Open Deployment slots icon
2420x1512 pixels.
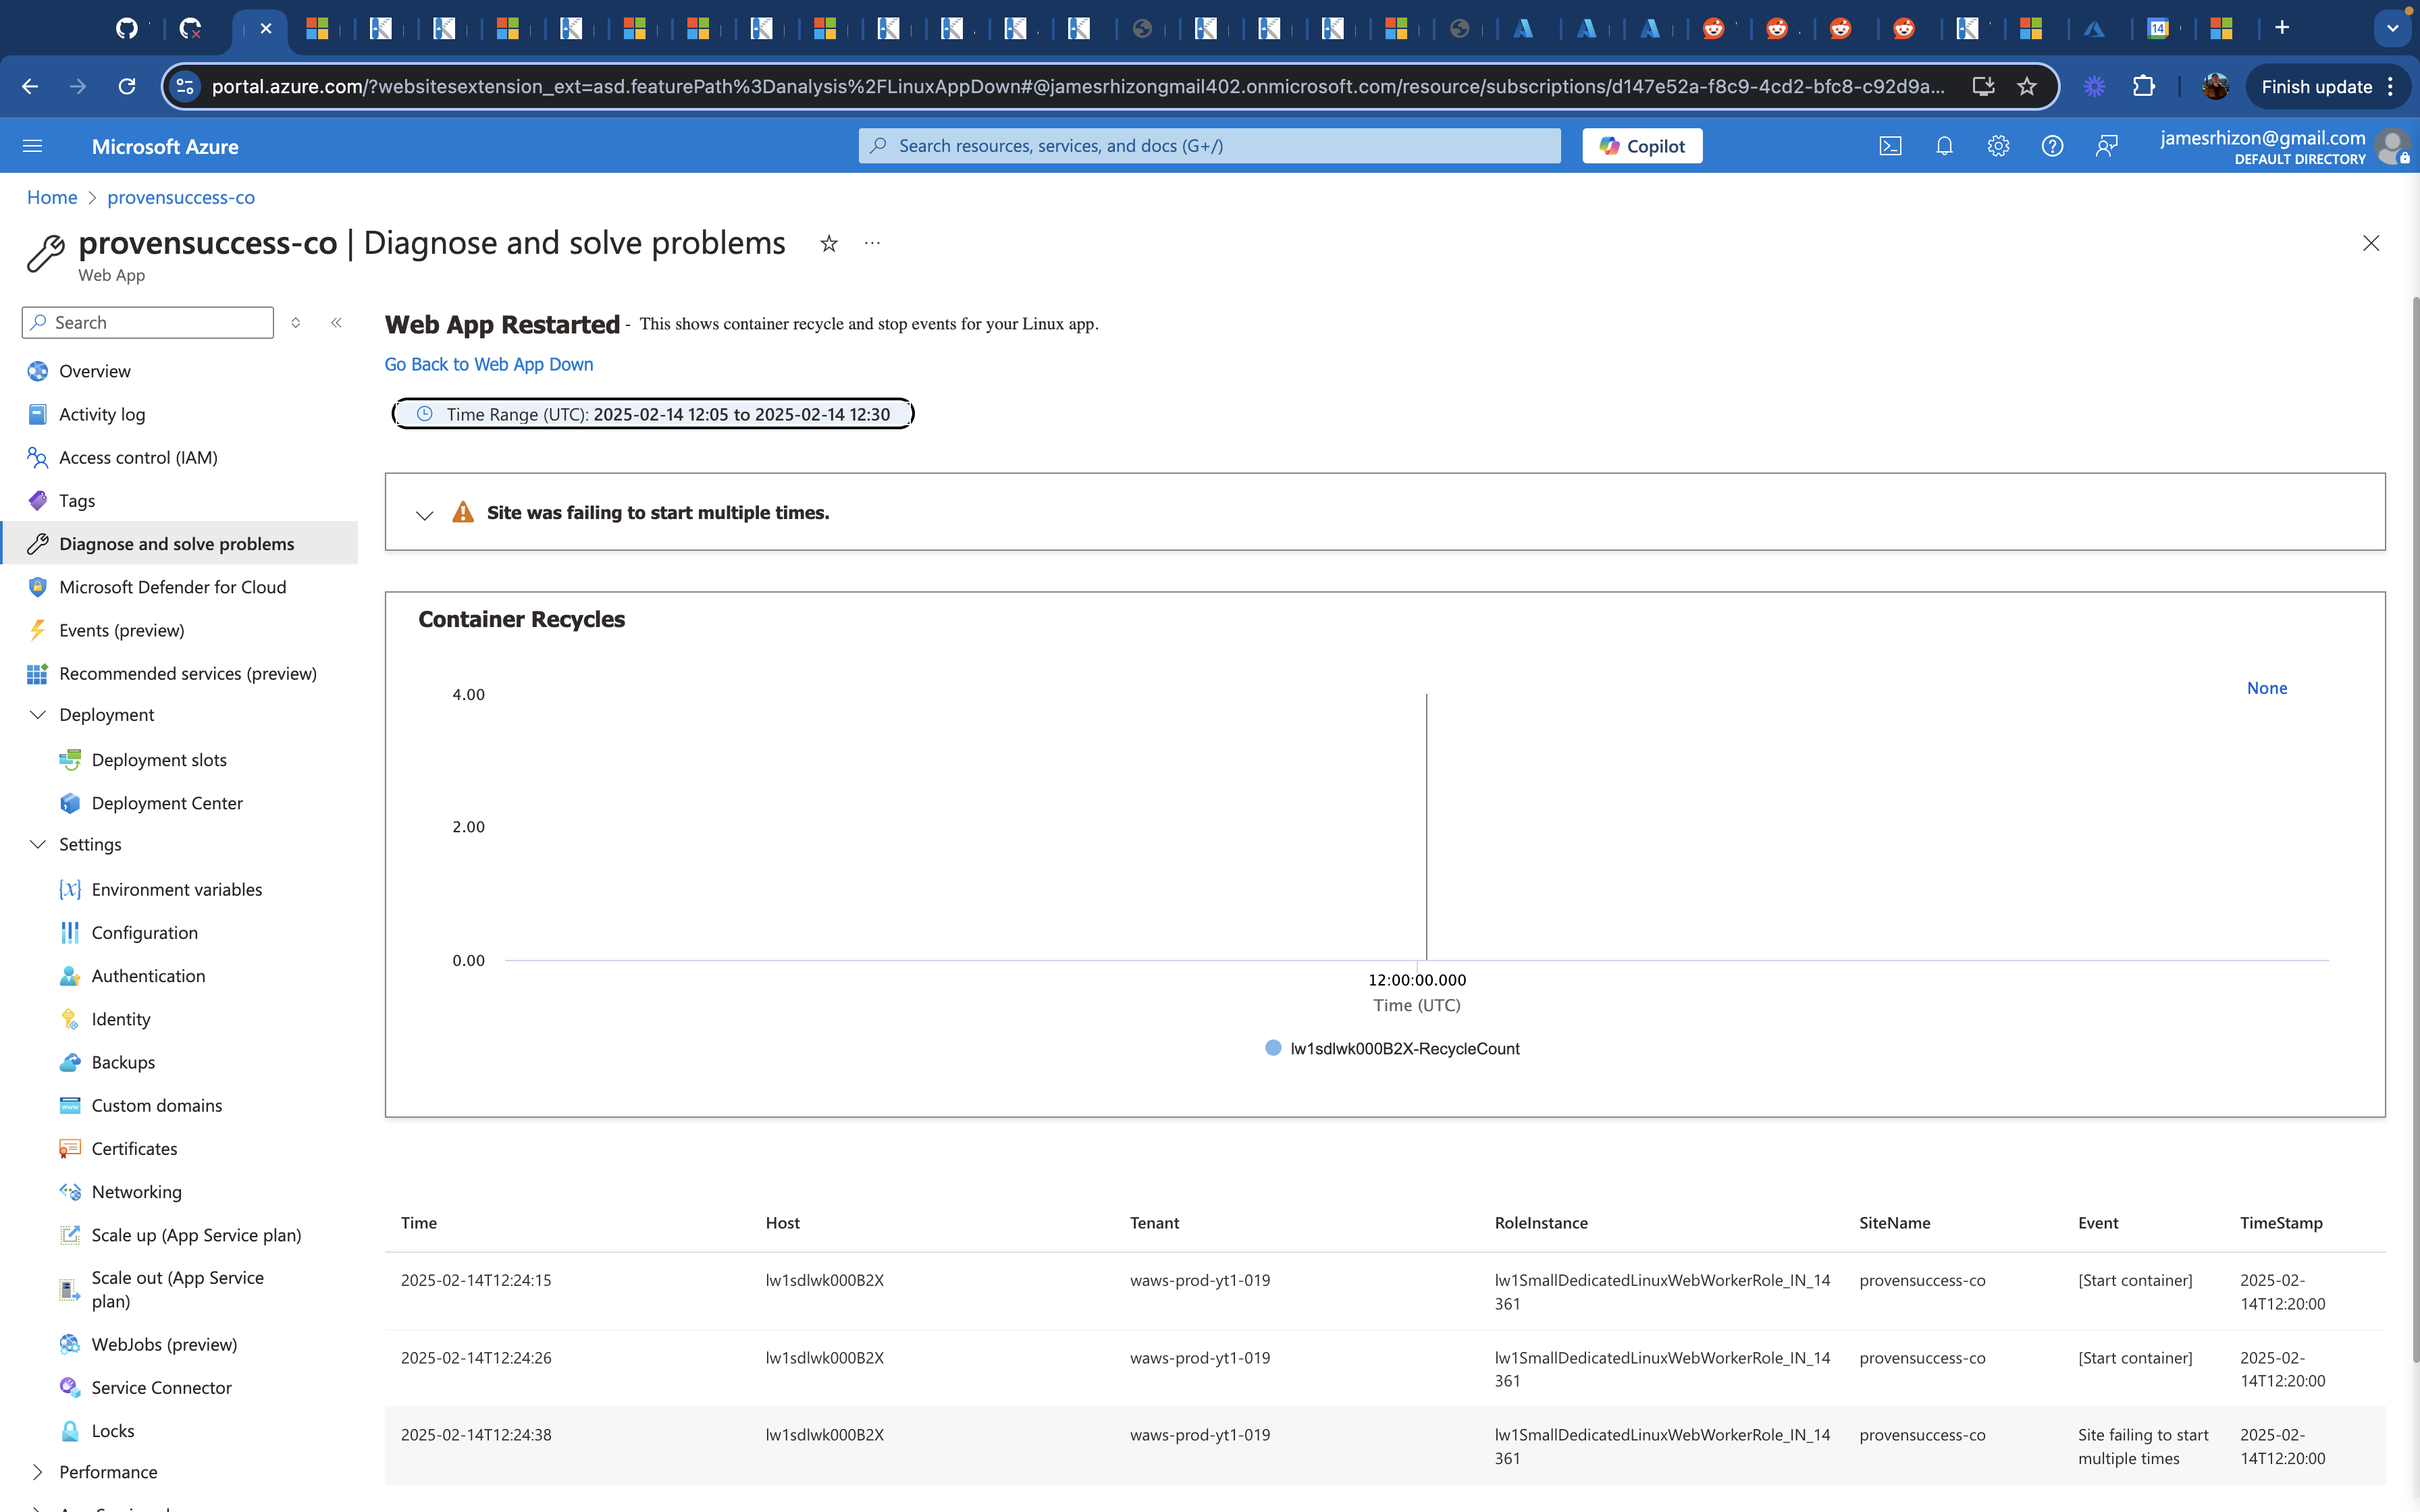pyautogui.click(x=70, y=759)
